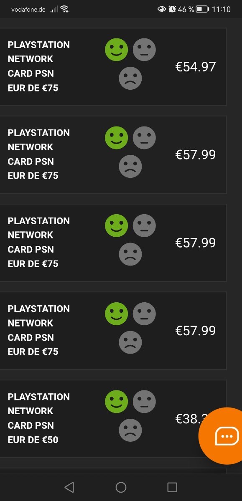242x501 pixels.
Task: Tap the Wi-Fi icon in the status bar
Action: click(x=64, y=9)
